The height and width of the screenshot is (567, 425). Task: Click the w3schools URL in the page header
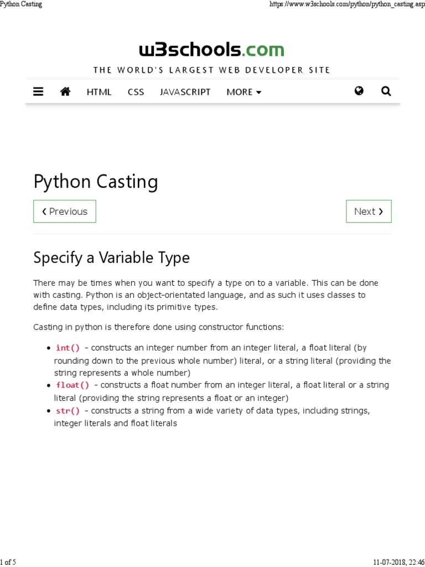346,4
